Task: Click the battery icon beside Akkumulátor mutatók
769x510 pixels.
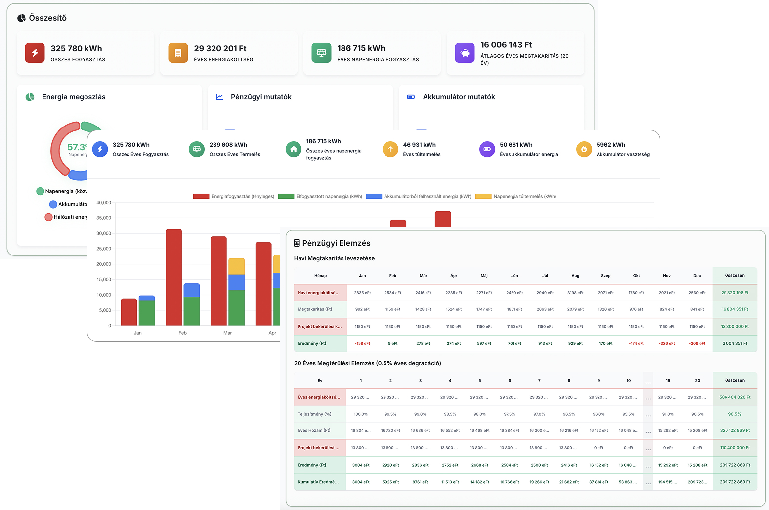Action: [x=411, y=97]
